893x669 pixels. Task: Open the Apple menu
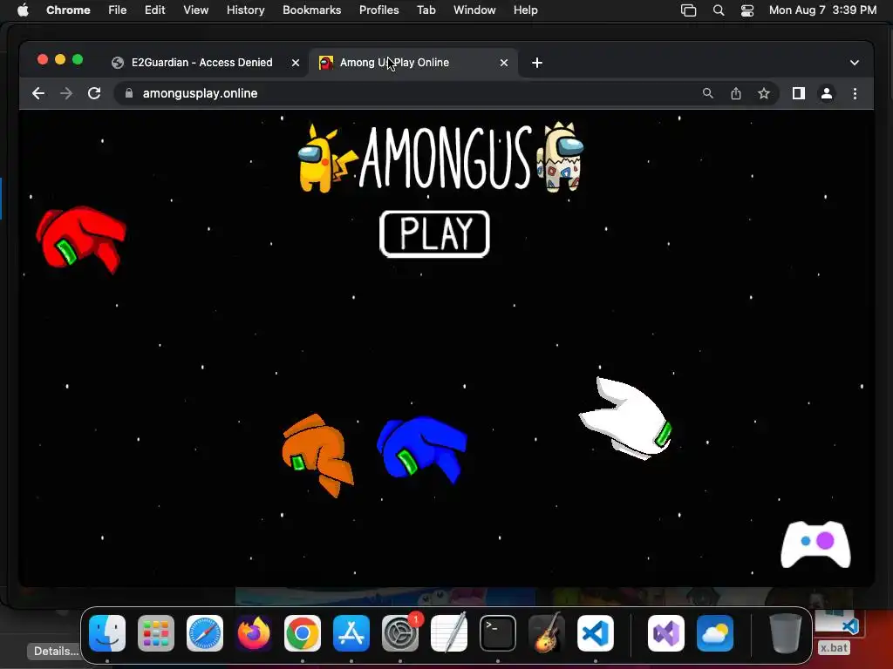pos(23,10)
